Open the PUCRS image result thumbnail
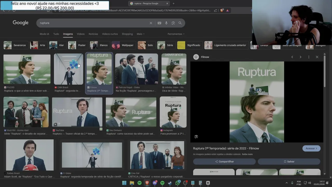This screenshot has width=332, height=187. [x=27, y=69]
